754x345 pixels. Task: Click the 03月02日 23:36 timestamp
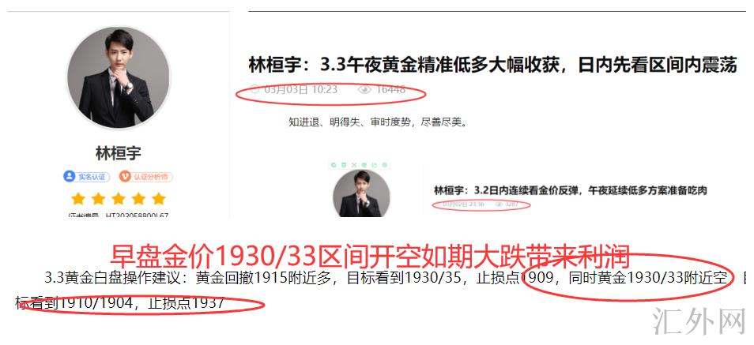pos(464,204)
